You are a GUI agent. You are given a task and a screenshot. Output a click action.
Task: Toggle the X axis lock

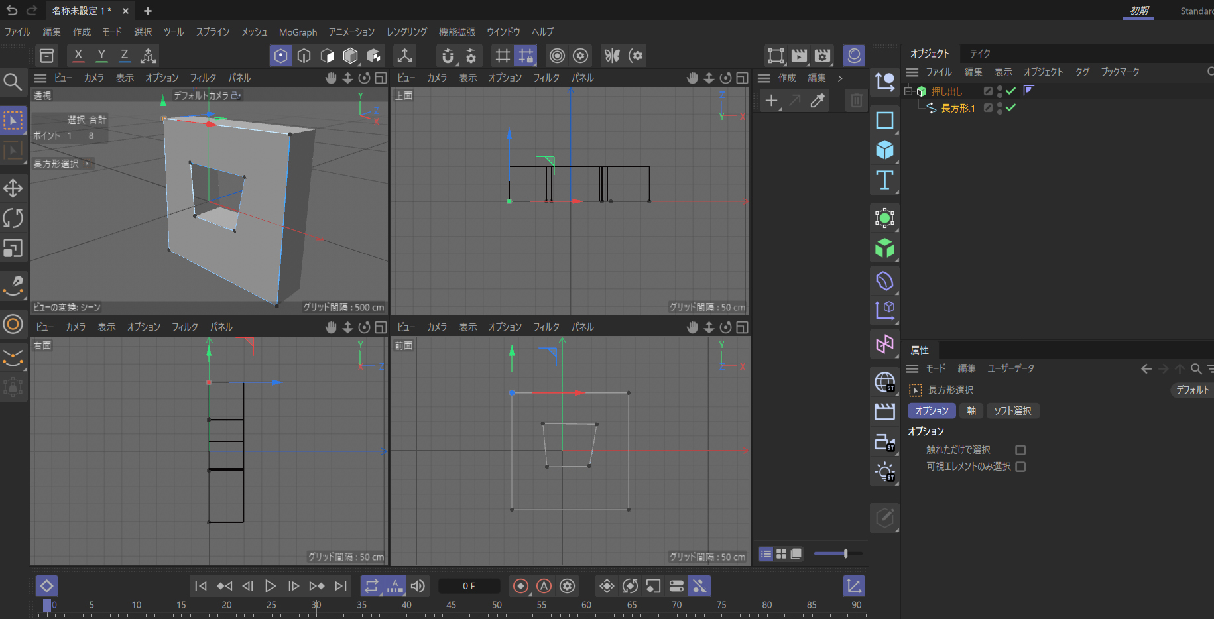tap(78, 56)
